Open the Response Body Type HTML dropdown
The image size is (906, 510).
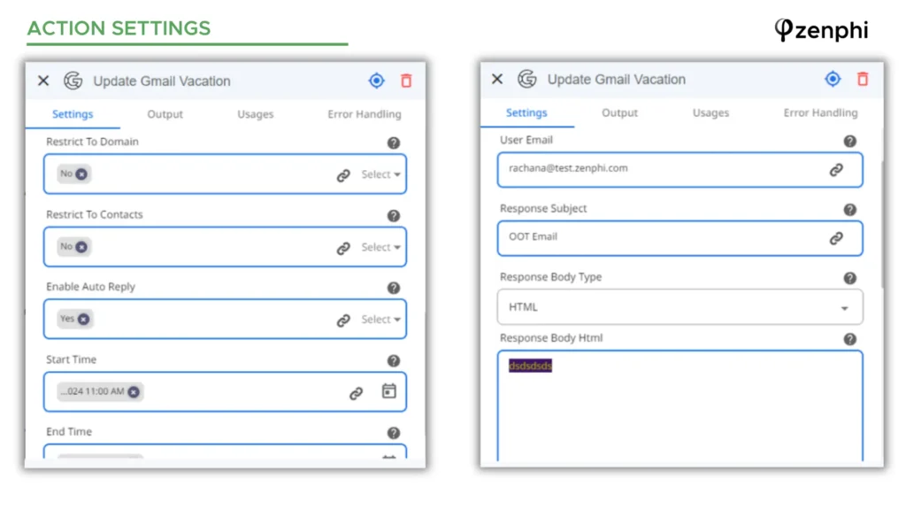click(680, 307)
